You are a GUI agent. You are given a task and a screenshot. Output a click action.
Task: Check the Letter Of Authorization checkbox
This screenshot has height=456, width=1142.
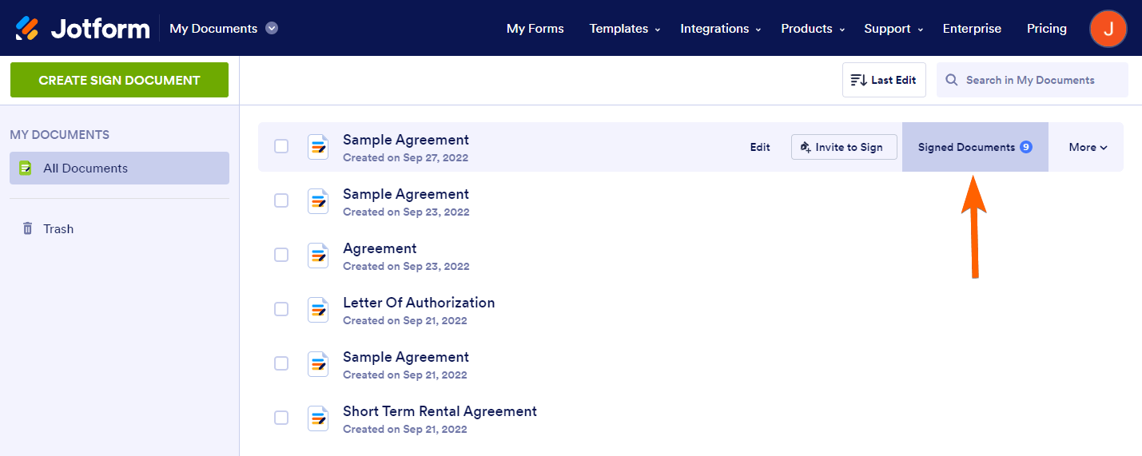tap(281, 309)
